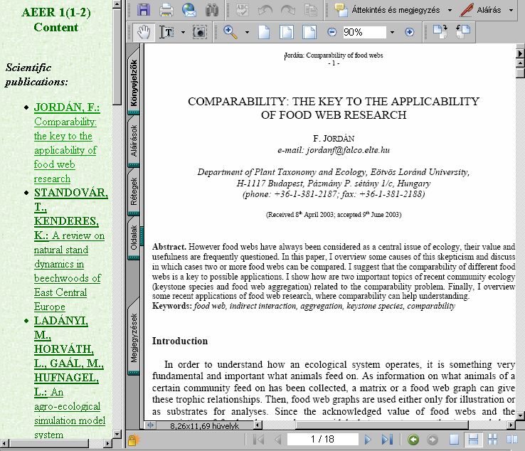
Task: Open the Megjegyzések comments tab
Action: tap(134, 337)
